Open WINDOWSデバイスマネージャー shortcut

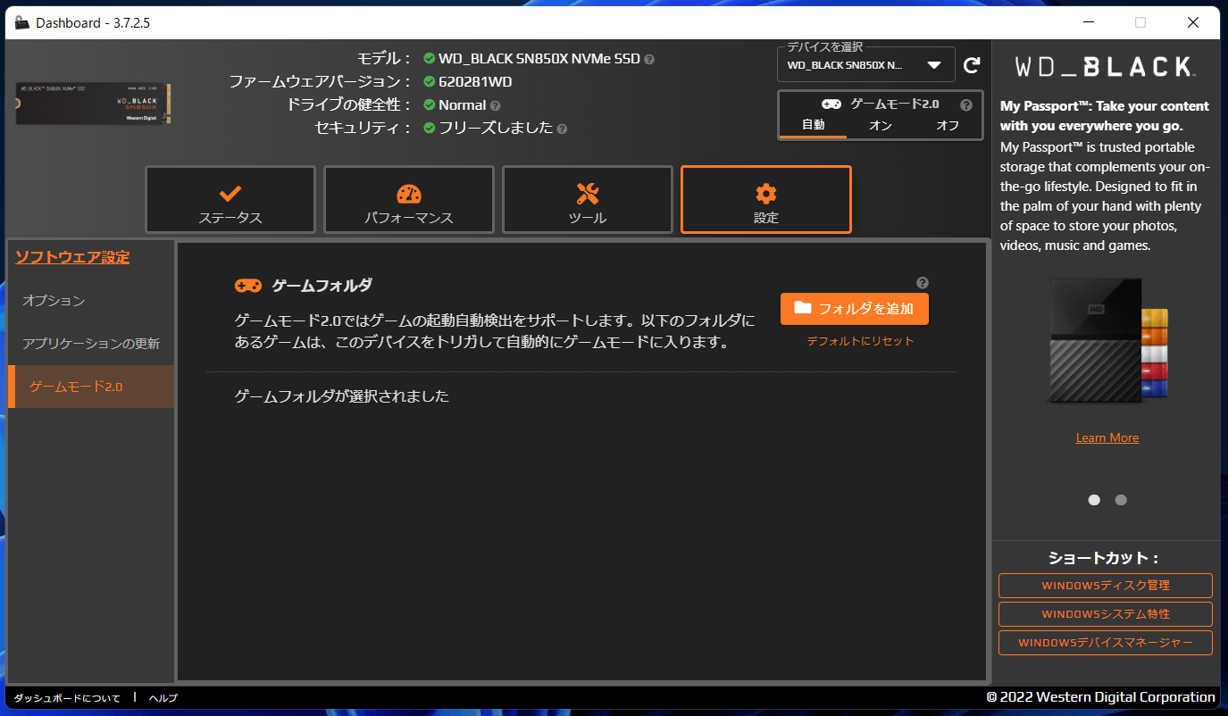coord(1106,643)
